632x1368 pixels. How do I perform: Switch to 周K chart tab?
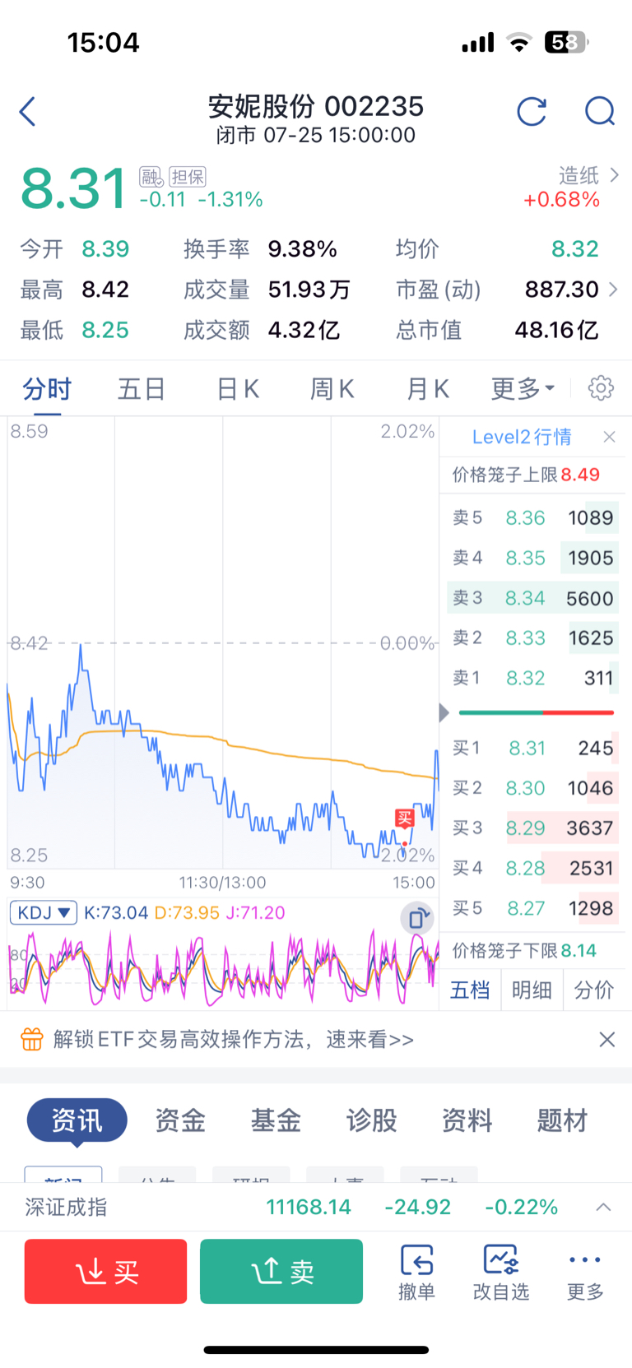click(332, 388)
